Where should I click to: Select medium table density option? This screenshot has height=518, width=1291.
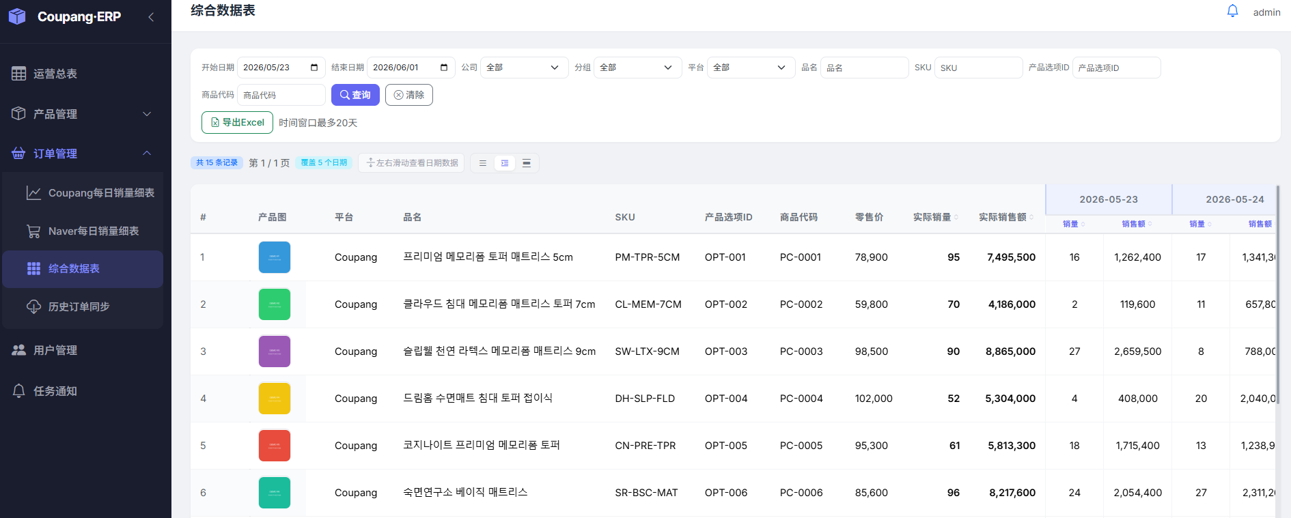tap(505, 163)
